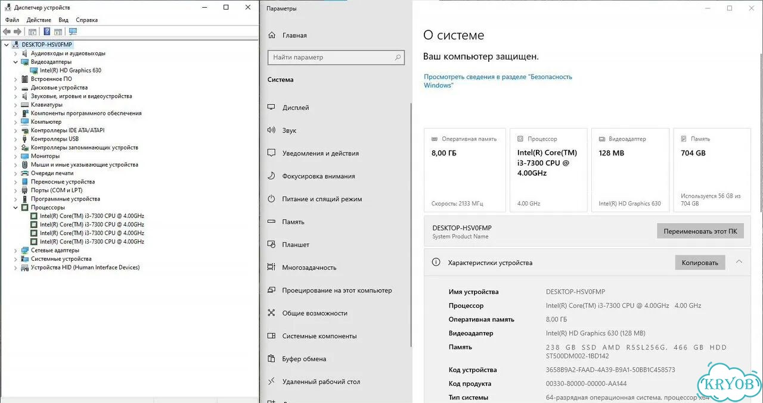
Task: Open Проецирование на этот компьютер icon
Action: (x=272, y=290)
